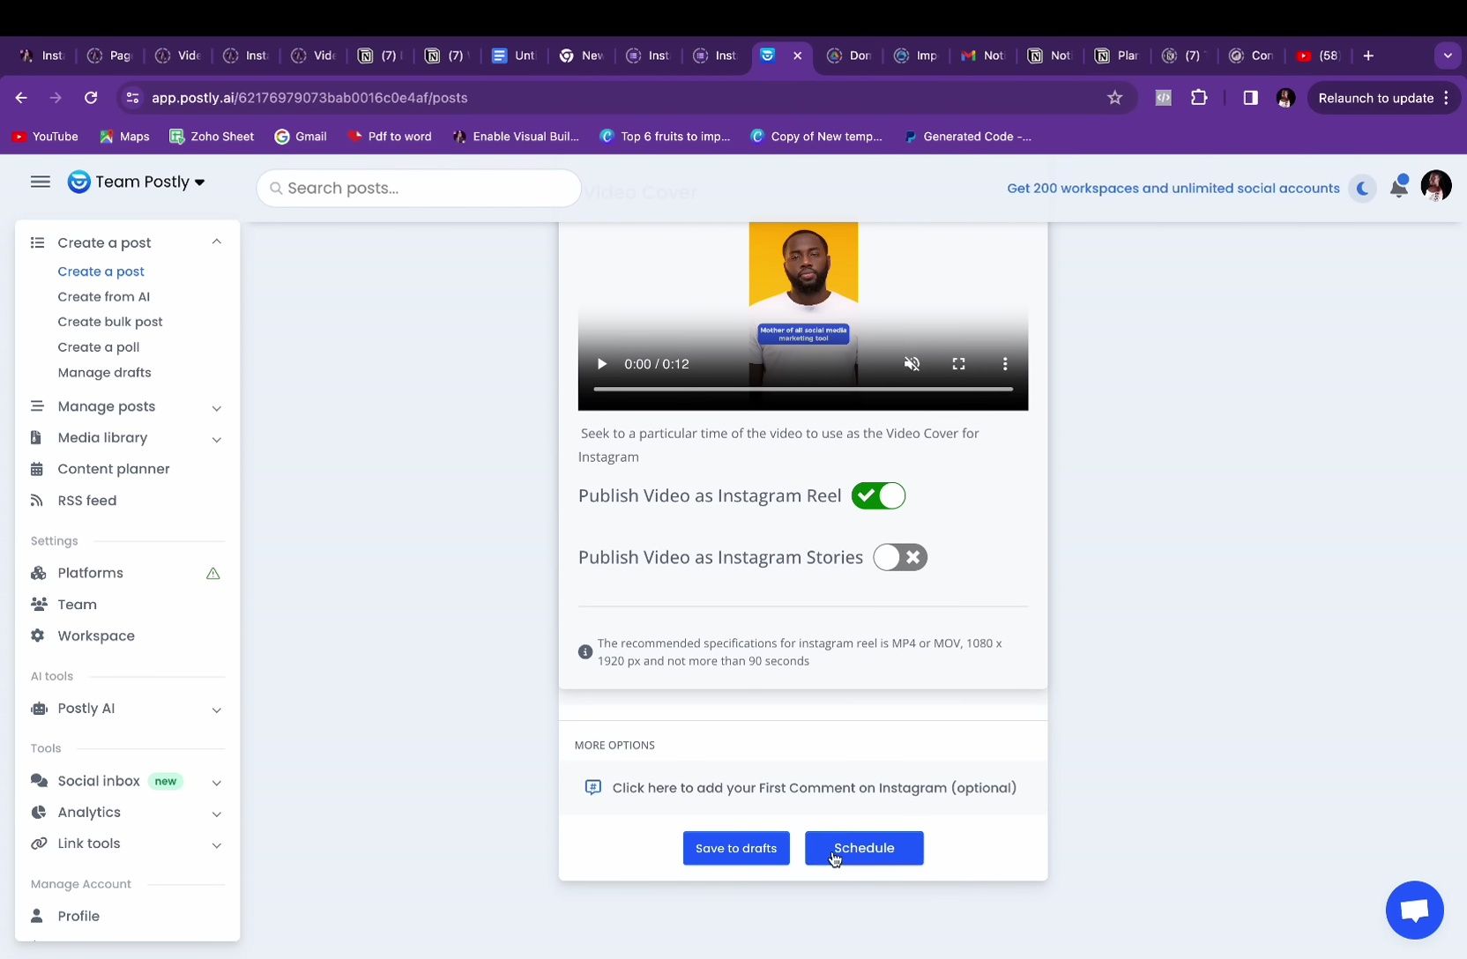Image resolution: width=1467 pixels, height=959 pixels.
Task: Open the live chat bubble
Action: click(1415, 910)
